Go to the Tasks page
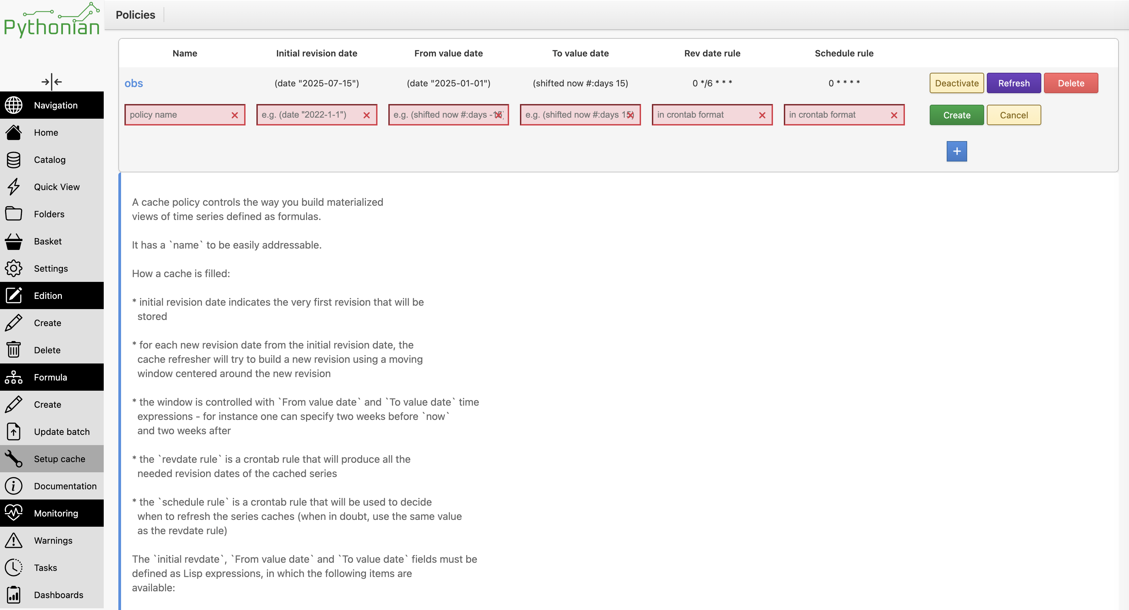 (x=52, y=567)
